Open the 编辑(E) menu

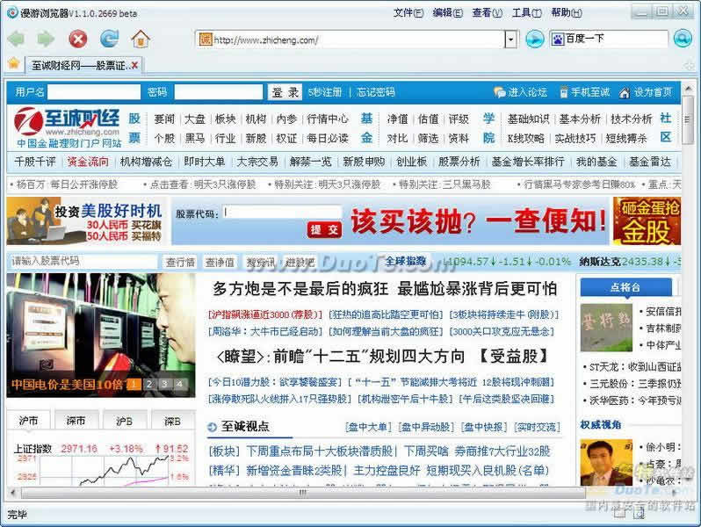pyautogui.click(x=447, y=13)
